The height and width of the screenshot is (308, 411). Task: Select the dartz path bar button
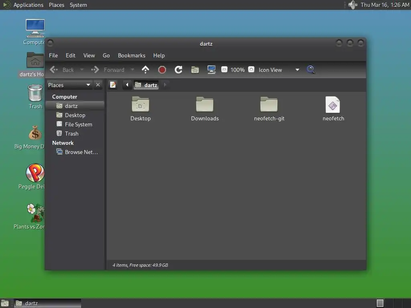pos(146,85)
